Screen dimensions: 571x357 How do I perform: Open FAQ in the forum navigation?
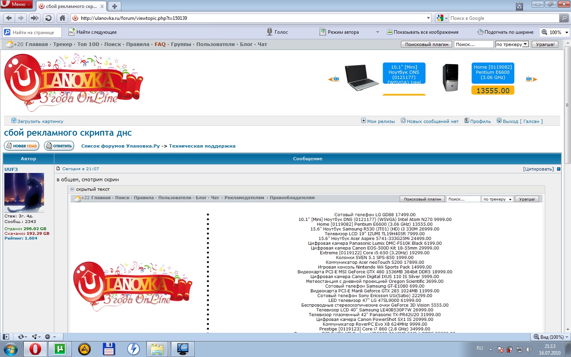point(160,44)
